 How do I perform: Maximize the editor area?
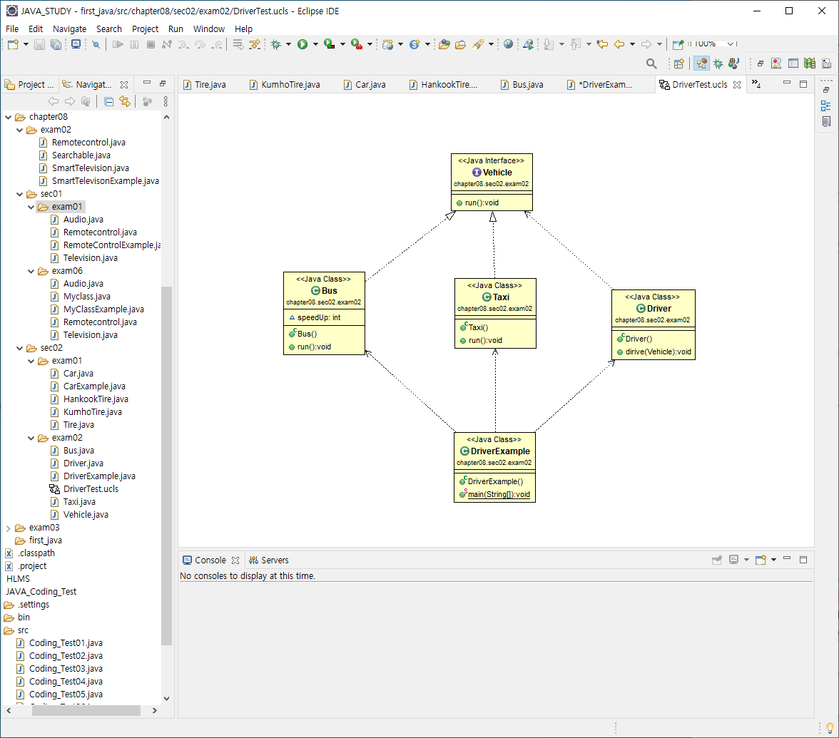pos(803,84)
